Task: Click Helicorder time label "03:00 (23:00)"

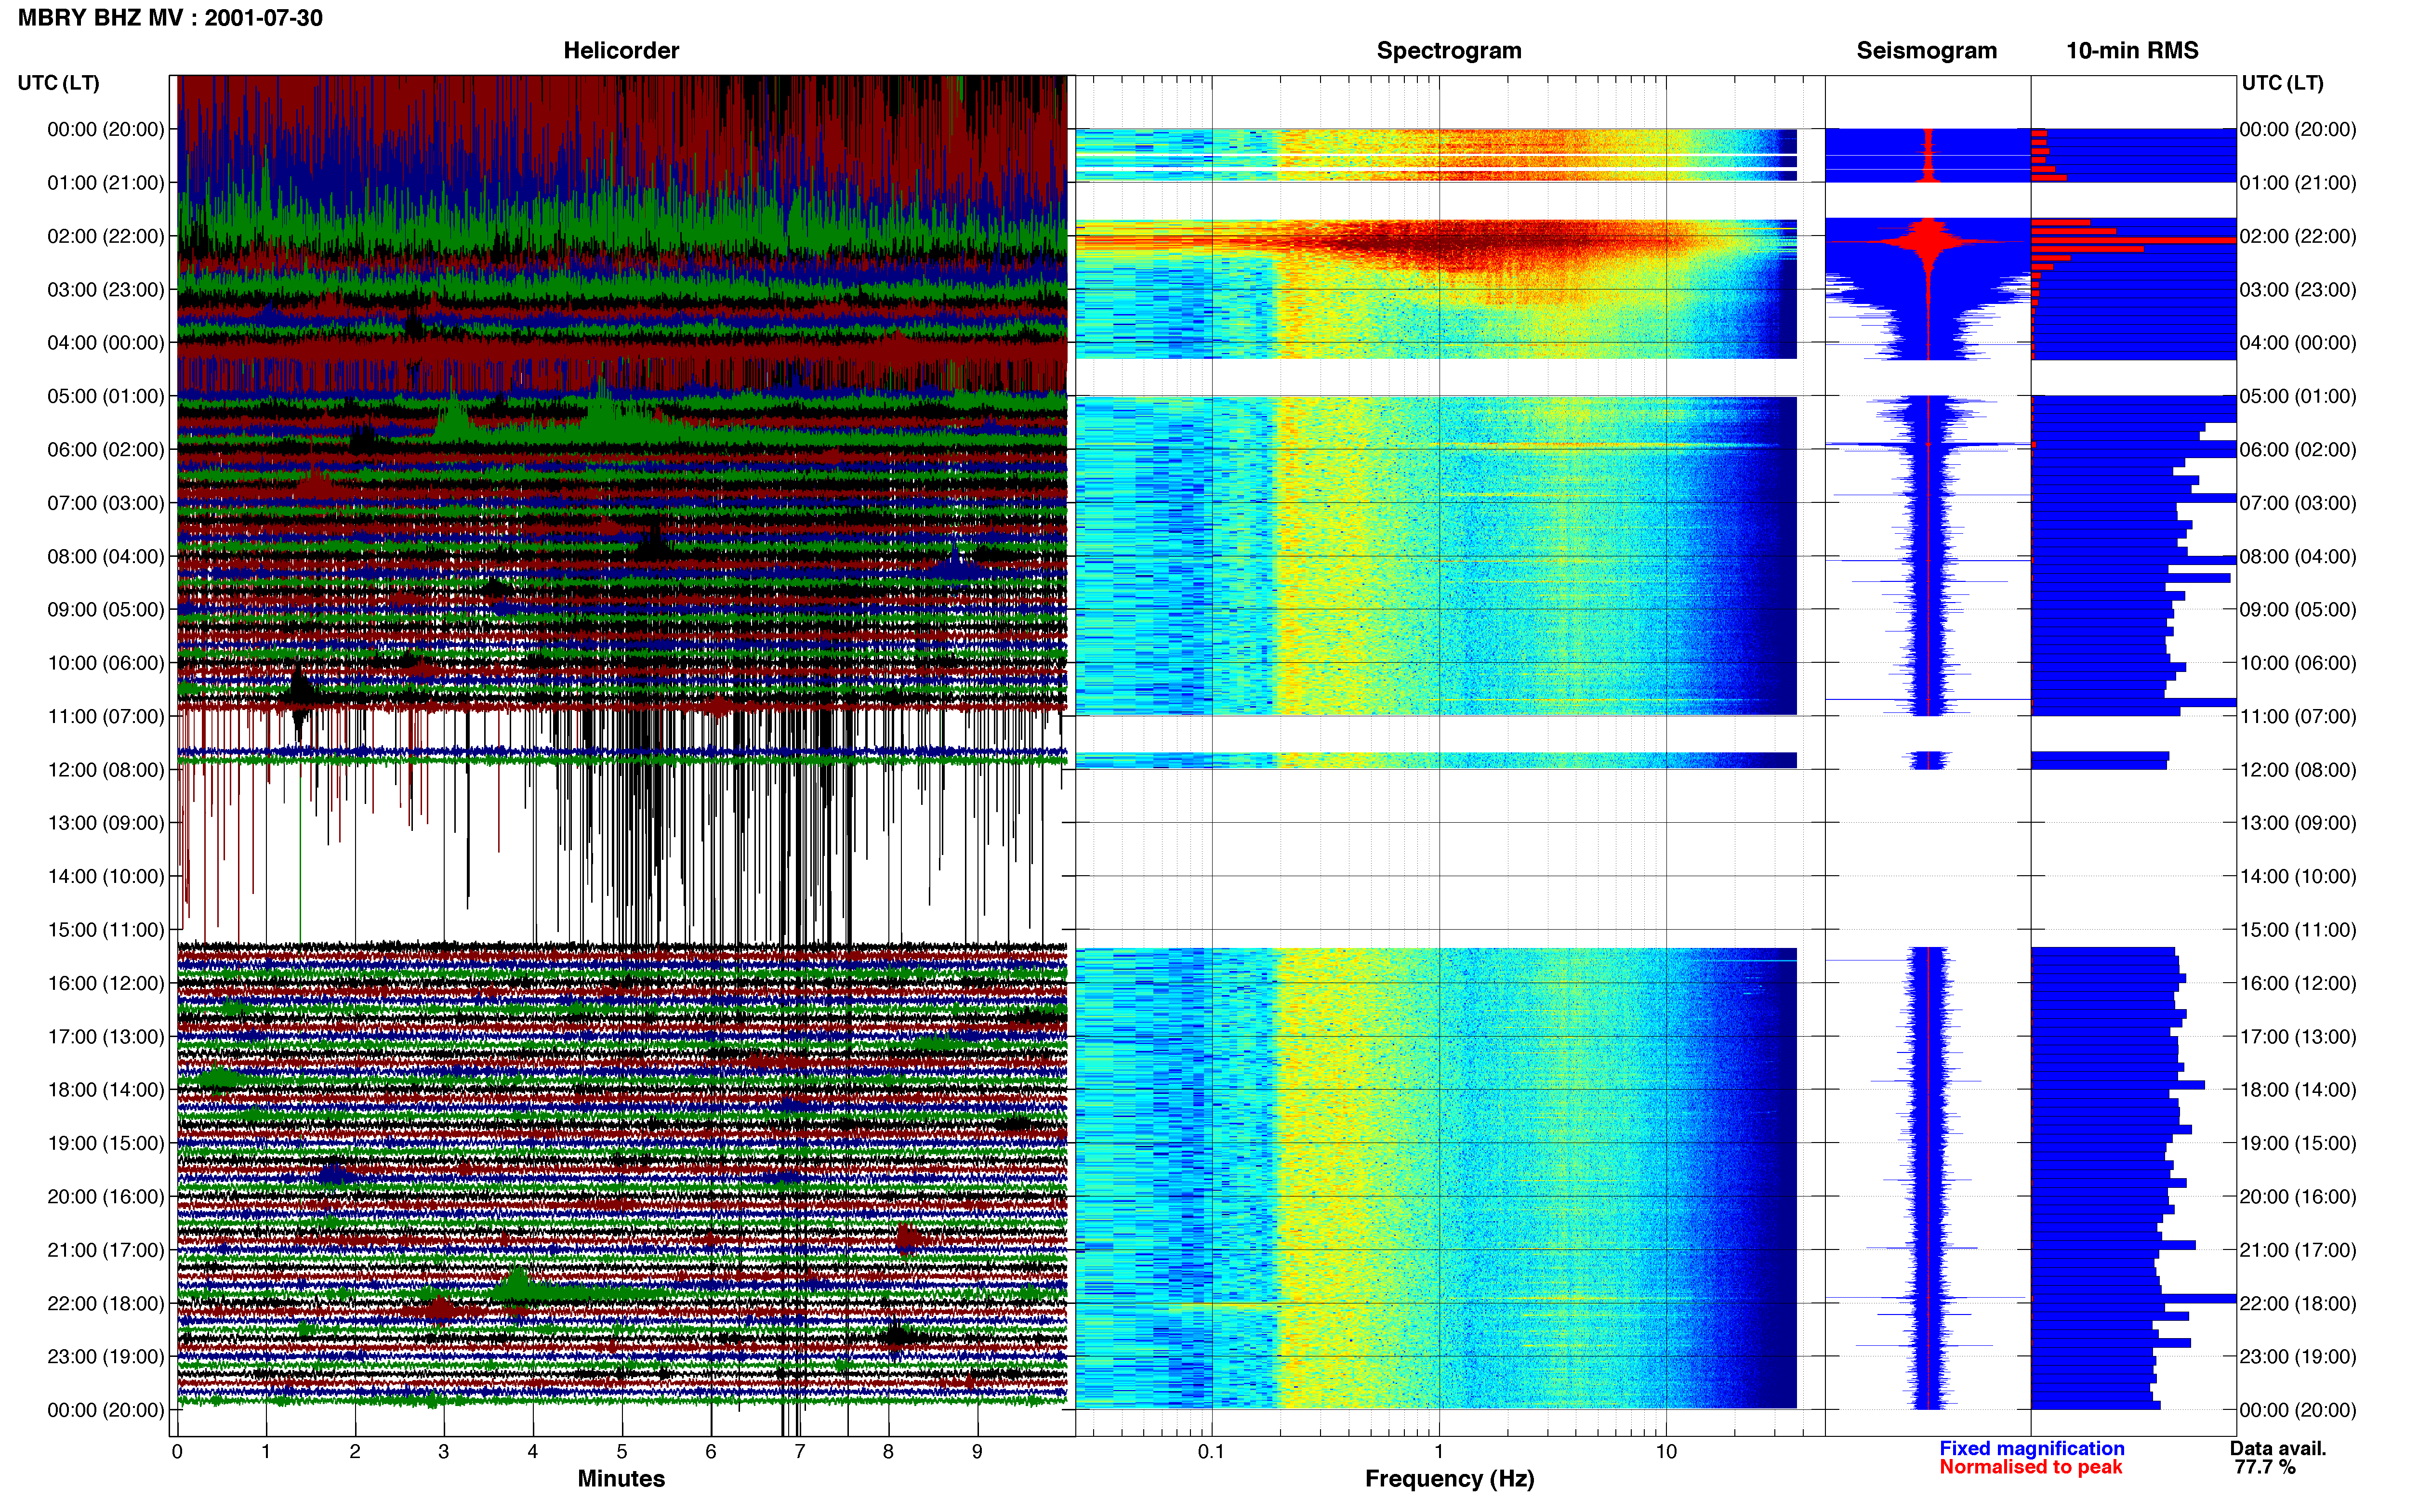Action: (x=106, y=290)
